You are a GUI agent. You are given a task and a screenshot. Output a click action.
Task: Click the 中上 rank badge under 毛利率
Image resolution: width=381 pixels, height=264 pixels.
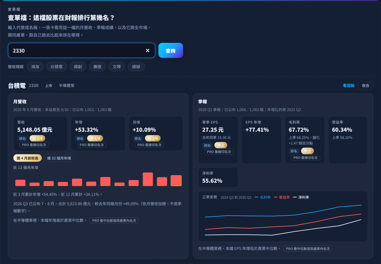click(307, 151)
